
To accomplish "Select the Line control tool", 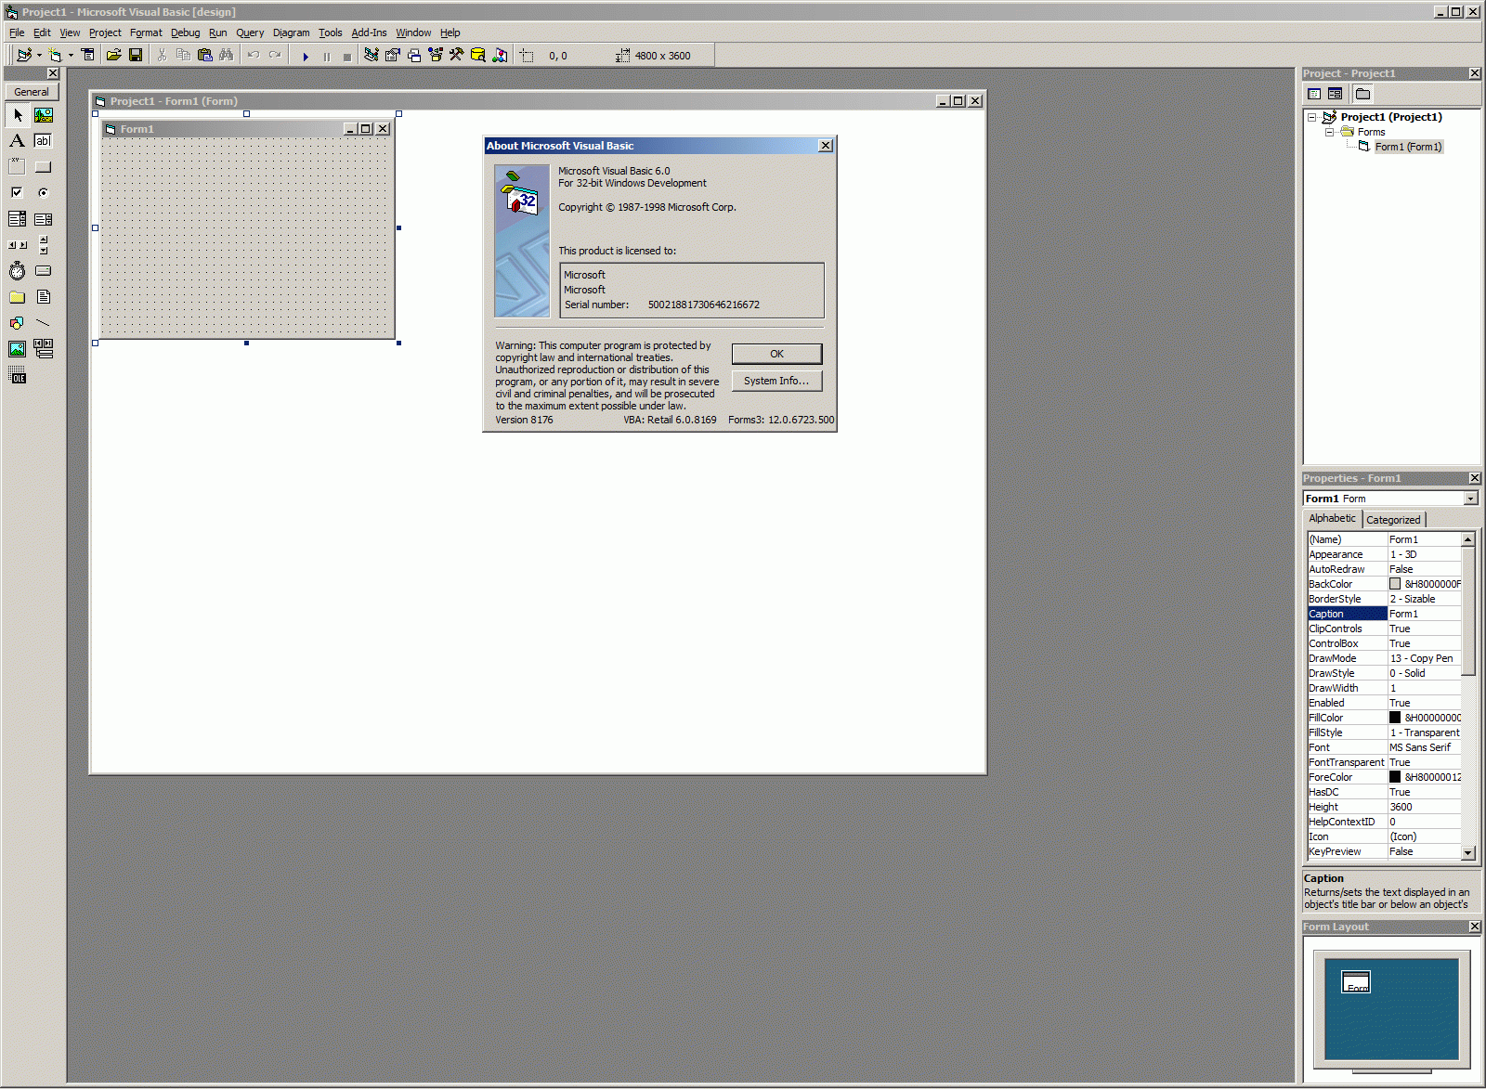I will click(44, 323).
